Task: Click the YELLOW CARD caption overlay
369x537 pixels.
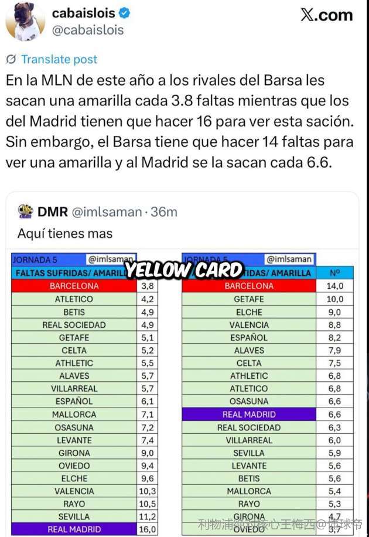Action: click(184, 270)
